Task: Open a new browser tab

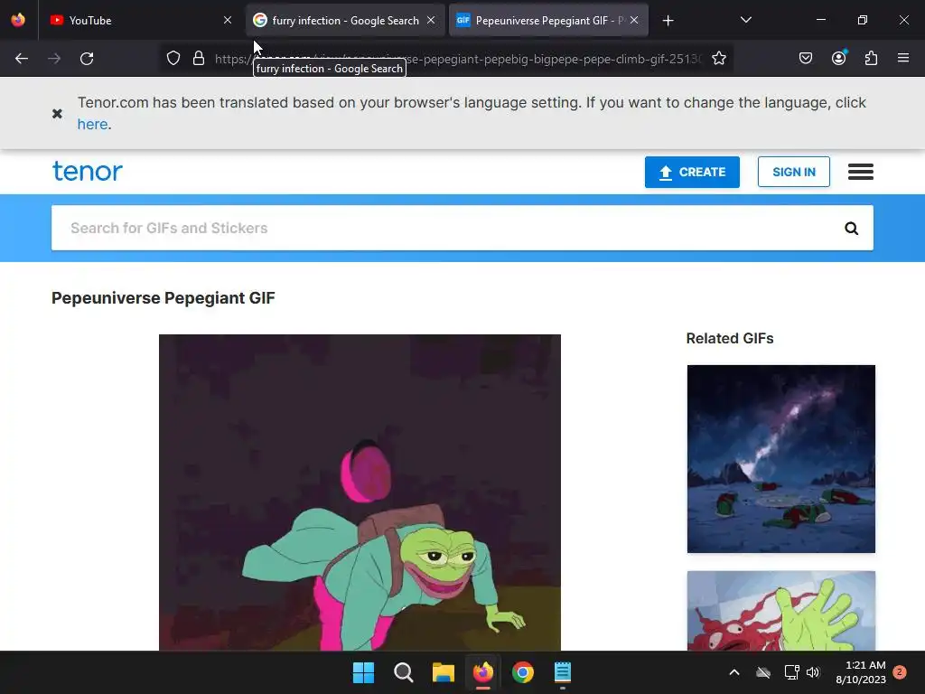Action: click(x=668, y=21)
